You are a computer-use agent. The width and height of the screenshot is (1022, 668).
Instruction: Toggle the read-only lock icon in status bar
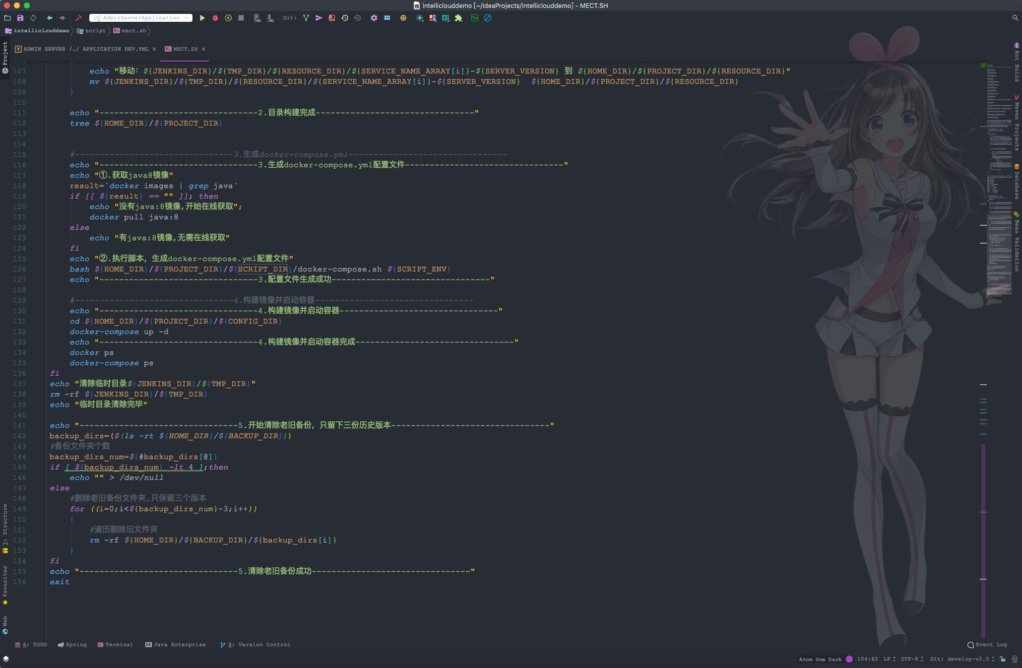tap(1003, 659)
